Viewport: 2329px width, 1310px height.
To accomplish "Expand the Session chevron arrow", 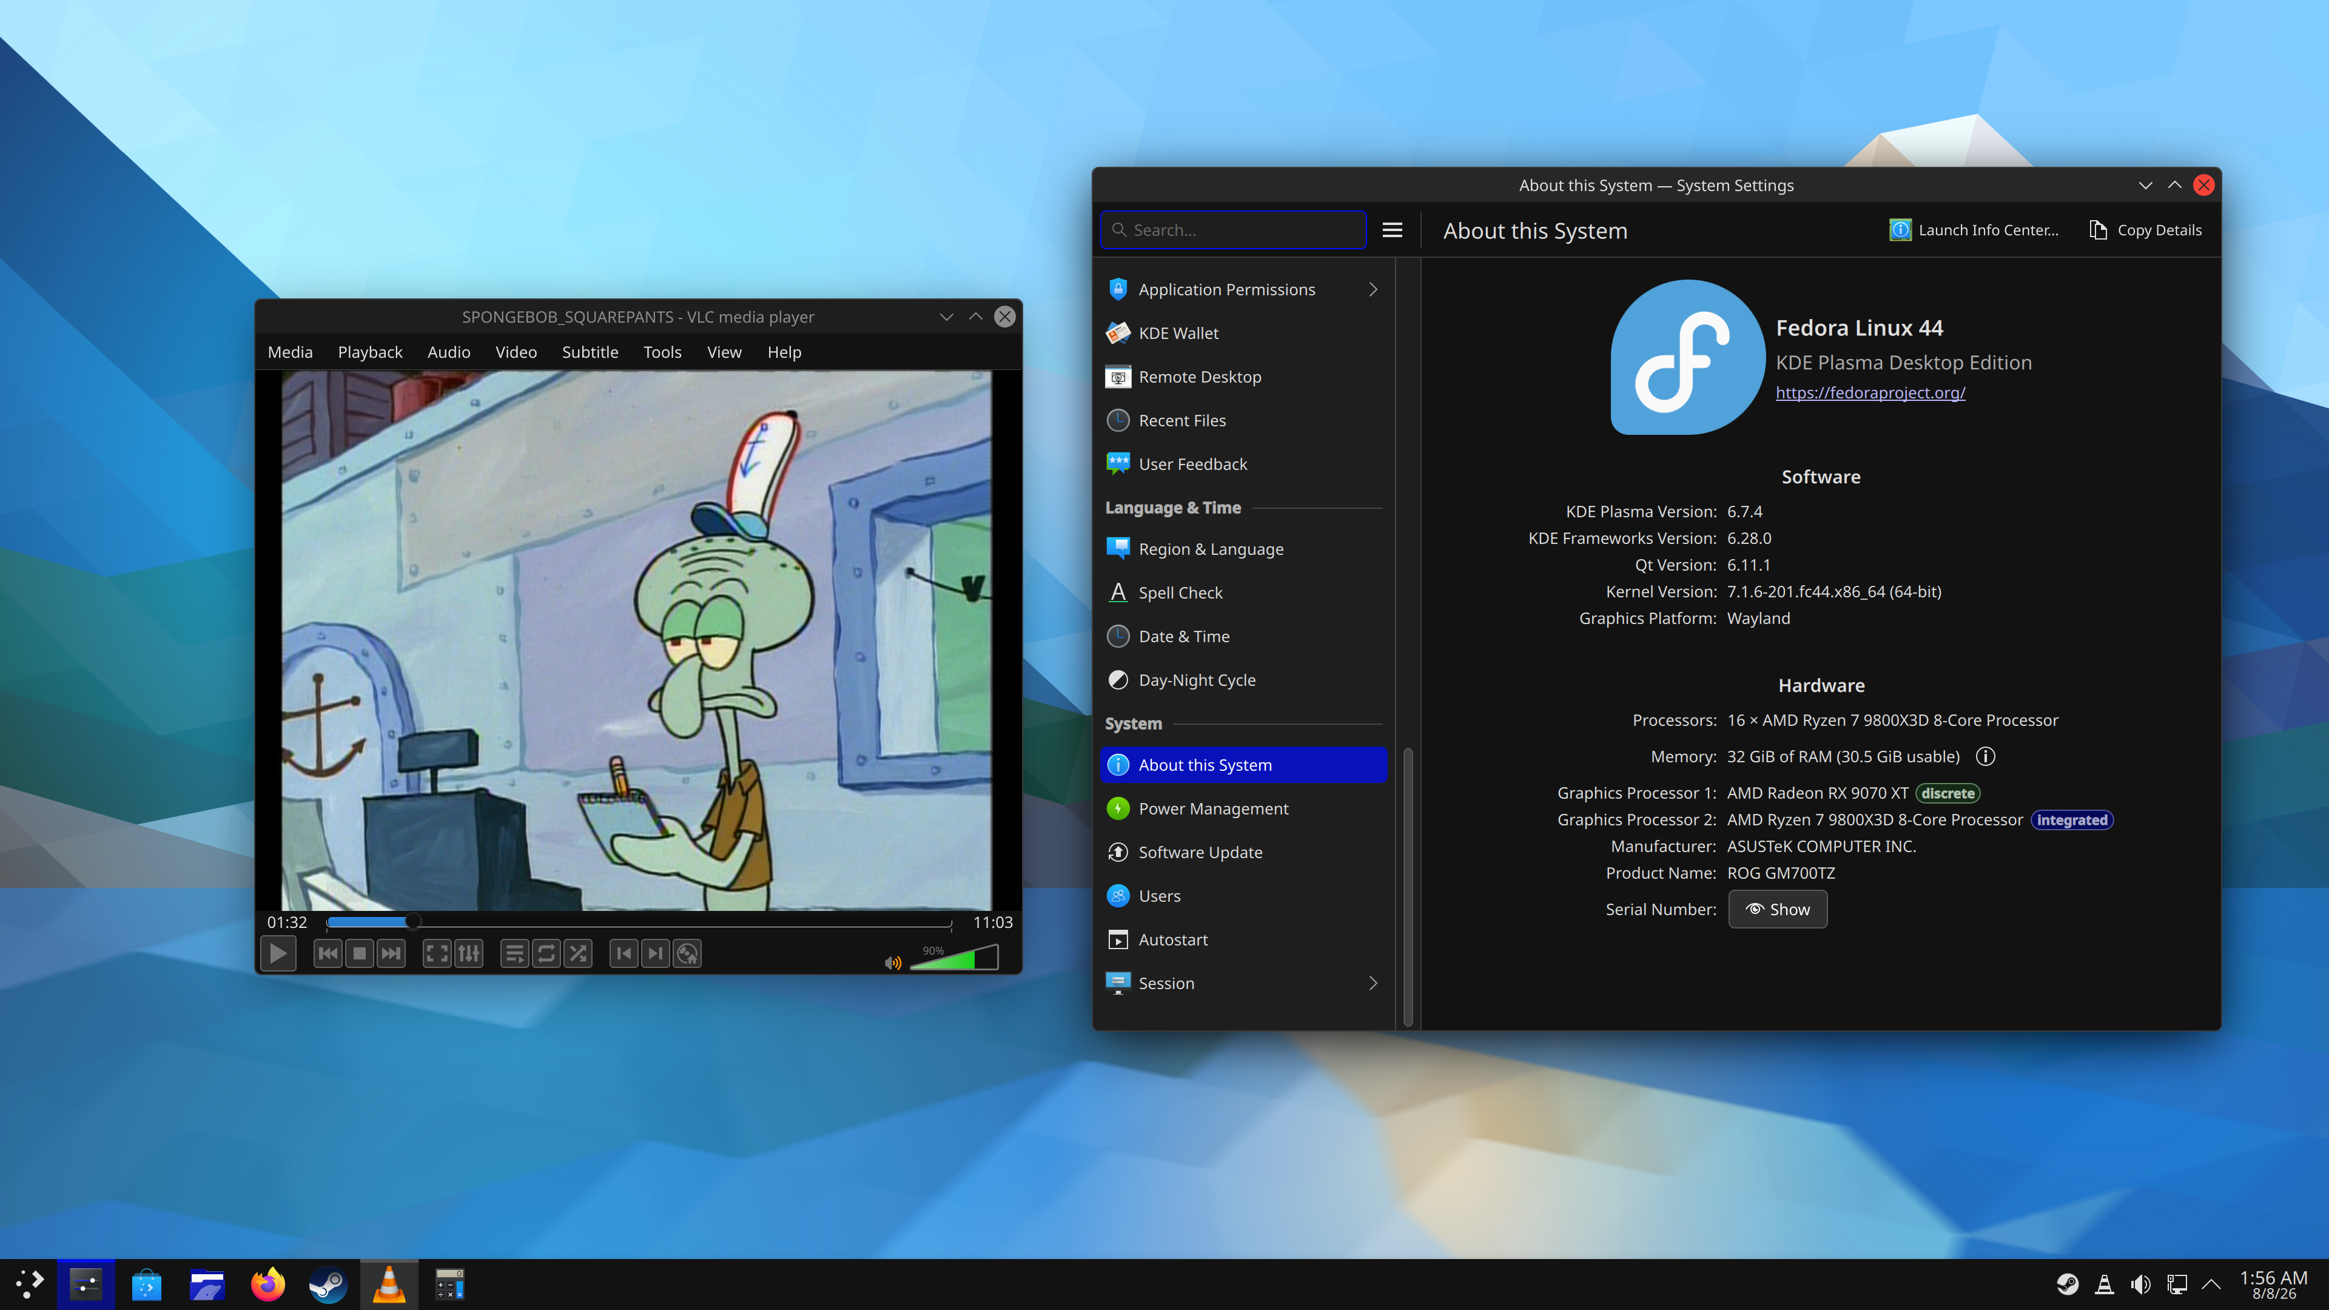I will coord(1373,982).
